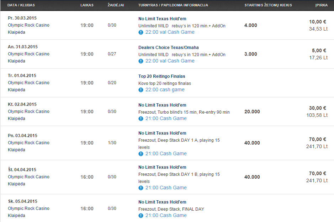The height and width of the screenshot is (222, 334).
Task: Open Top 20 Reitingo Finalas tournament
Action: pyautogui.click(x=162, y=76)
